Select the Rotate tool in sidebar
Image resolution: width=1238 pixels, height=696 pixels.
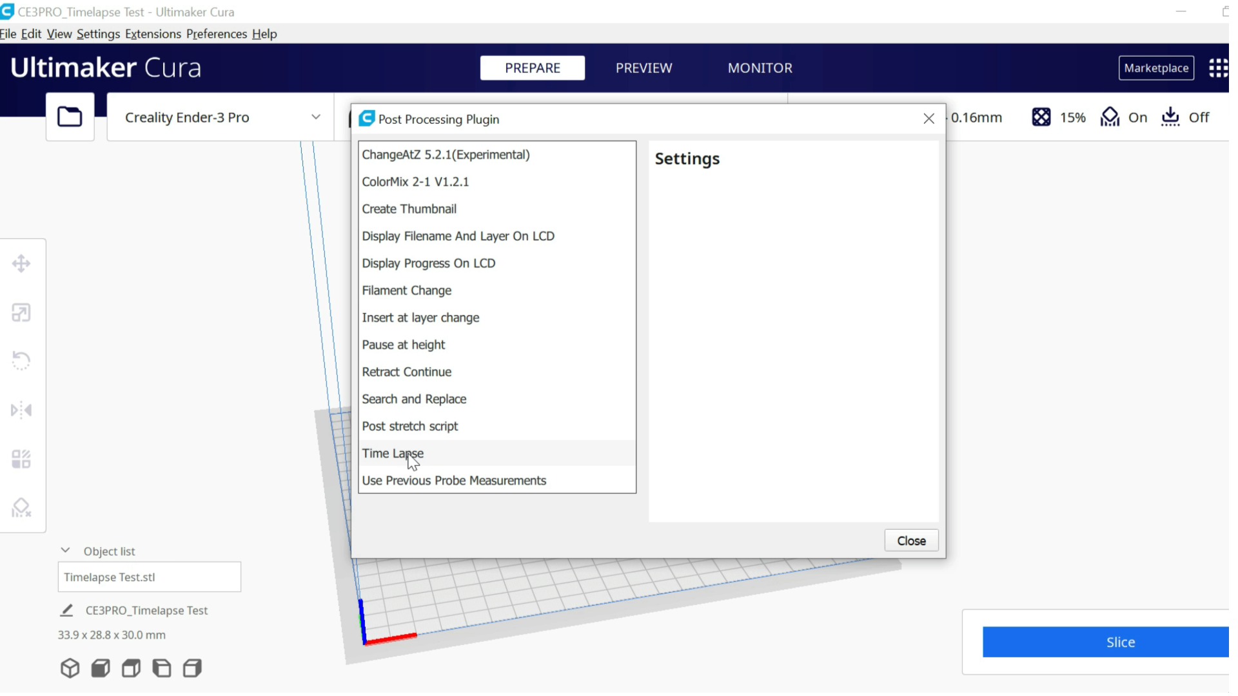[21, 361]
